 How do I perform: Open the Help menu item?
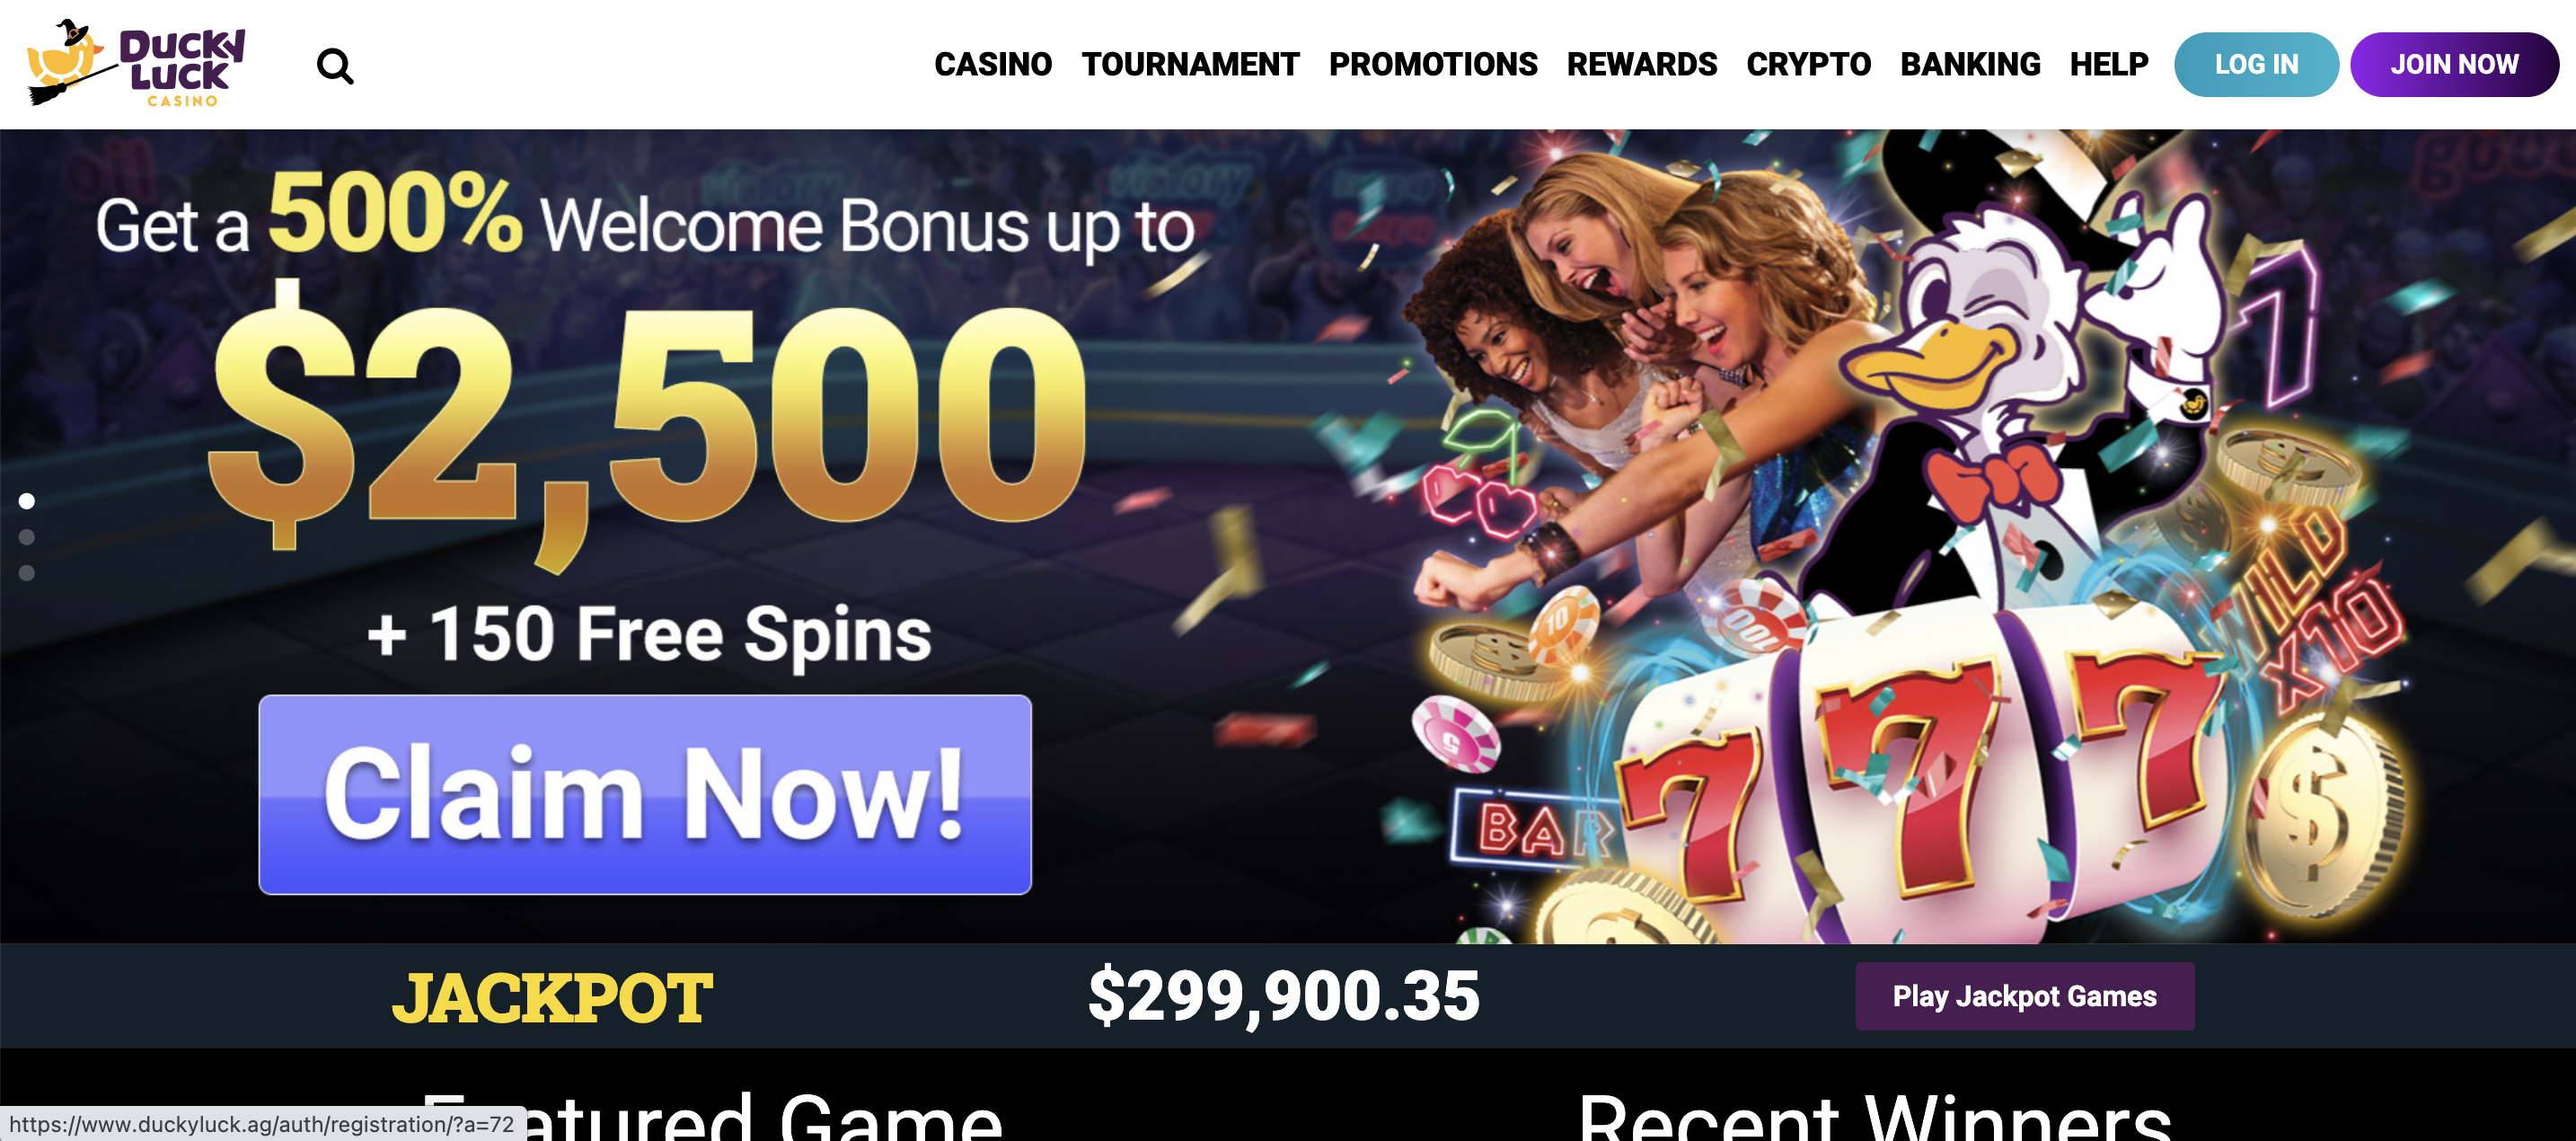point(2108,64)
